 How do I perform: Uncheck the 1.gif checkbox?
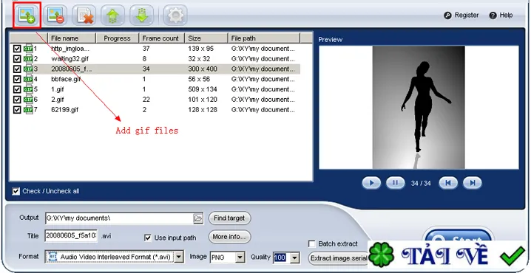pos(17,89)
